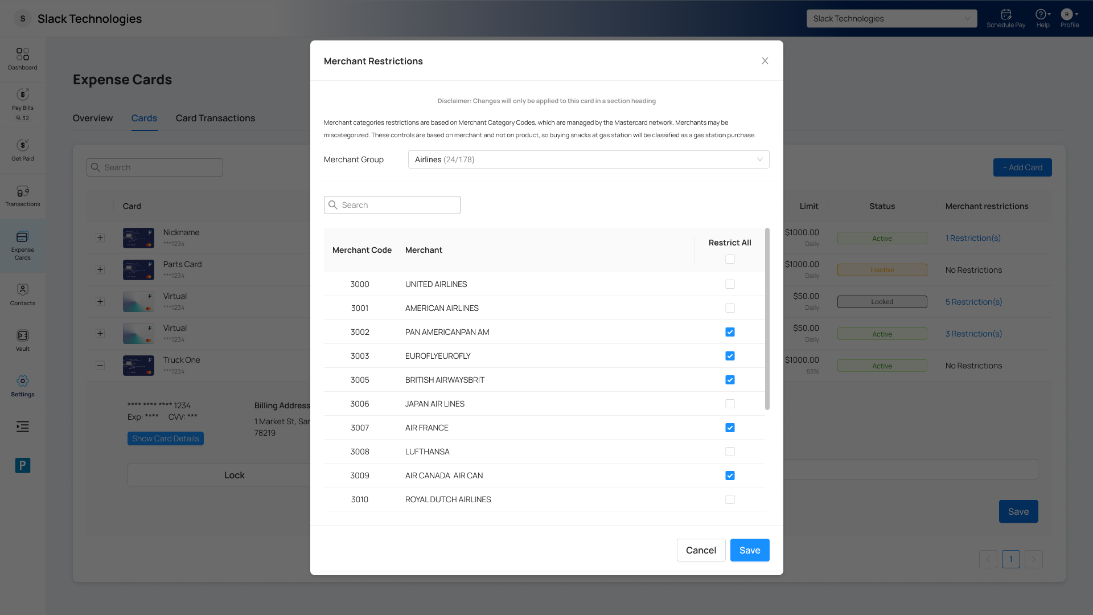1093x615 pixels.
Task: Save the merchant restrictions dialog
Action: [750, 550]
